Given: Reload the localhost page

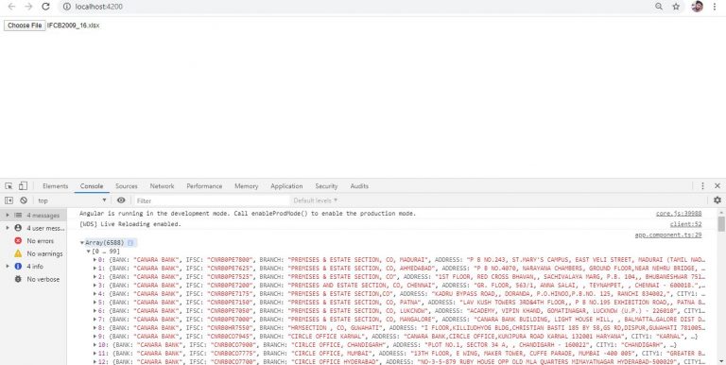Looking at the screenshot, I should pos(45,7).
